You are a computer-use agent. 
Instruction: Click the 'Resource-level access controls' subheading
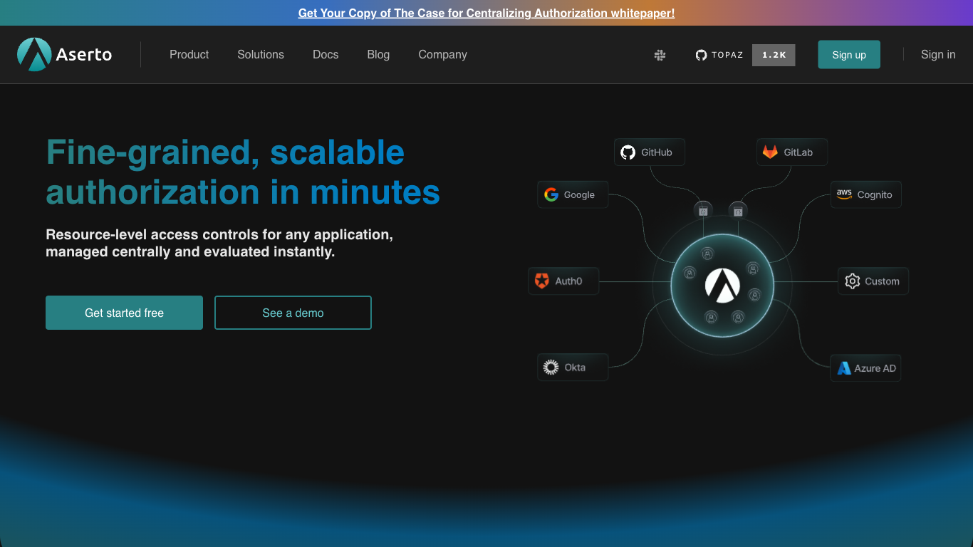(x=219, y=243)
